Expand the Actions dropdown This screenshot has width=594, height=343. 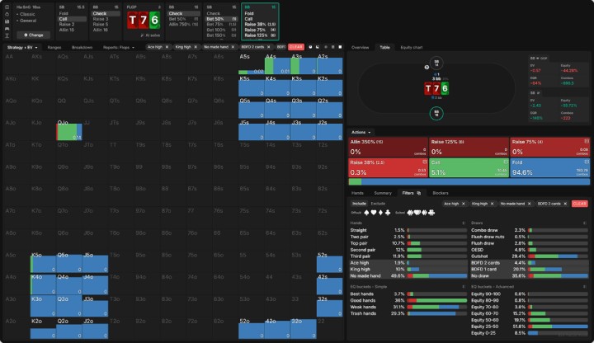click(361, 132)
